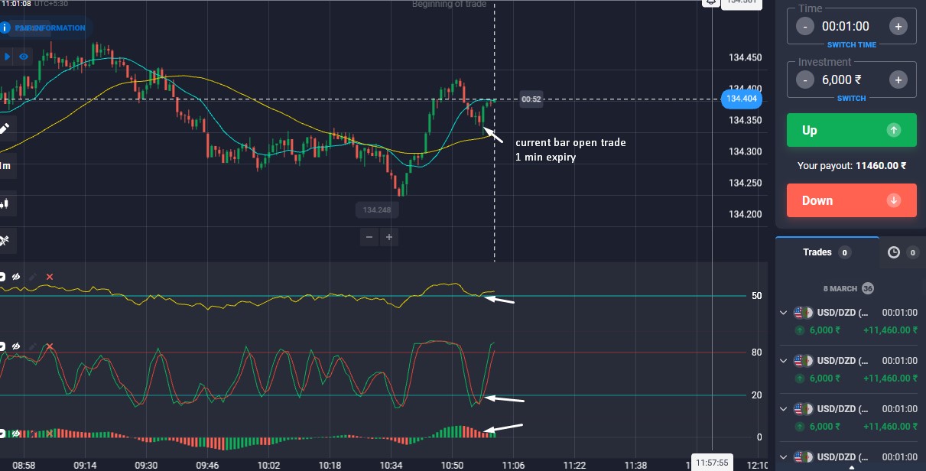Image resolution: width=926 pixels, height=471 pixels.
Task: Click the blue play arrow icon
Action: point(7,57)
